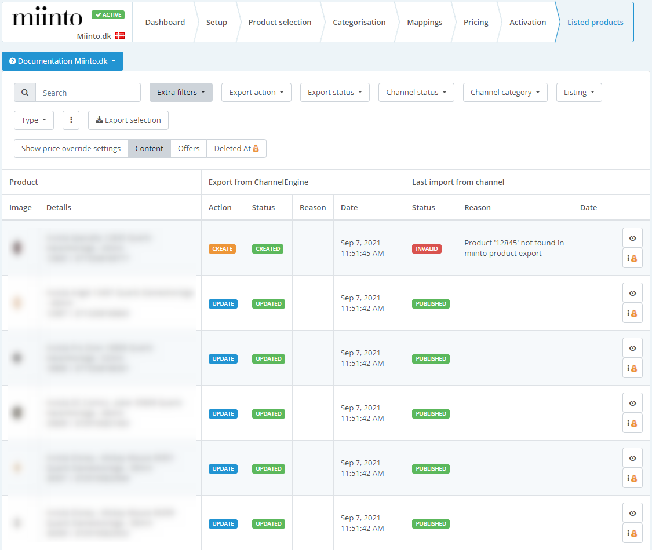The image size is (652, 550).
Task: Open the lock-dots action button in INVALID row
Action: point(632,258)
